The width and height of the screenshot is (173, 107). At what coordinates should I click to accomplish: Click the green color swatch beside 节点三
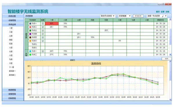point(30,30)
